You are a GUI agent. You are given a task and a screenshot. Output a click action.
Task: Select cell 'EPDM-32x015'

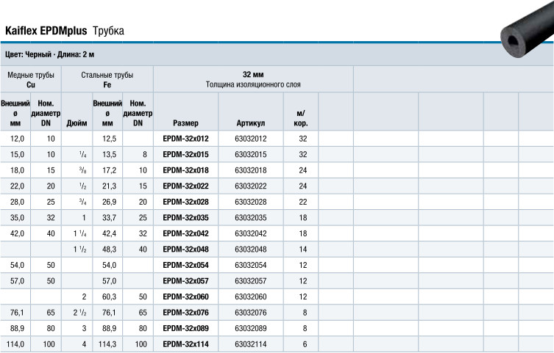click(185, 155)
